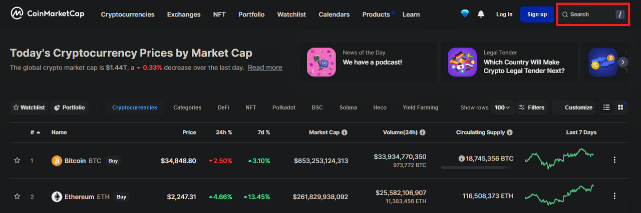Sort by rank number column
Screen dimensions: 641x213
pyautogui.click(x=35, y=132)
